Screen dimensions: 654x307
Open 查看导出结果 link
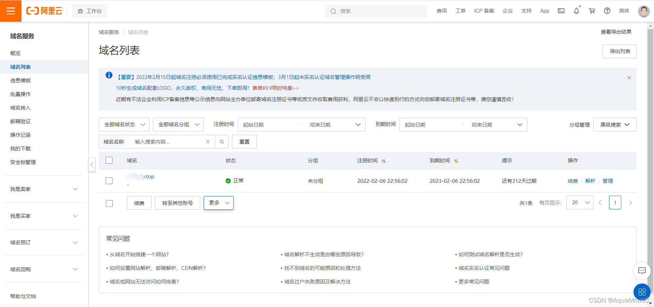point(616,32)
